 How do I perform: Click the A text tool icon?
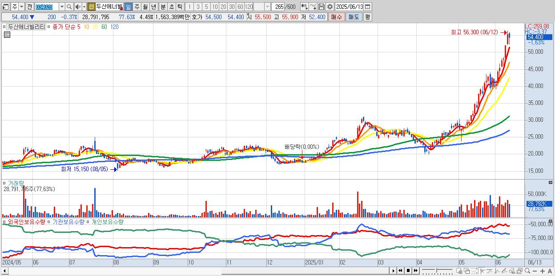pyautogui.click(x=550, y=271)
